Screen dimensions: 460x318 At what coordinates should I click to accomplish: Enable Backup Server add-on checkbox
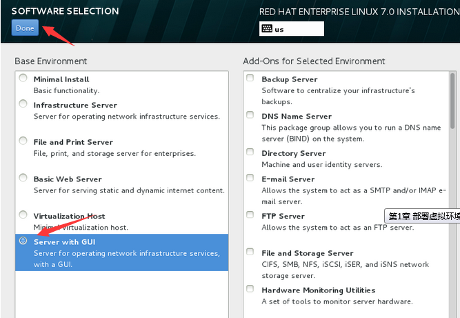tap(250, 78)
